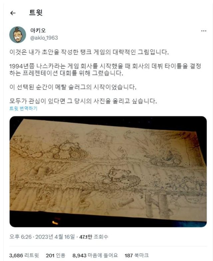Click 트윗 번역하기 to translate the tweet
The height and width of the screenshot is (261, 213).
coord(23,109)
